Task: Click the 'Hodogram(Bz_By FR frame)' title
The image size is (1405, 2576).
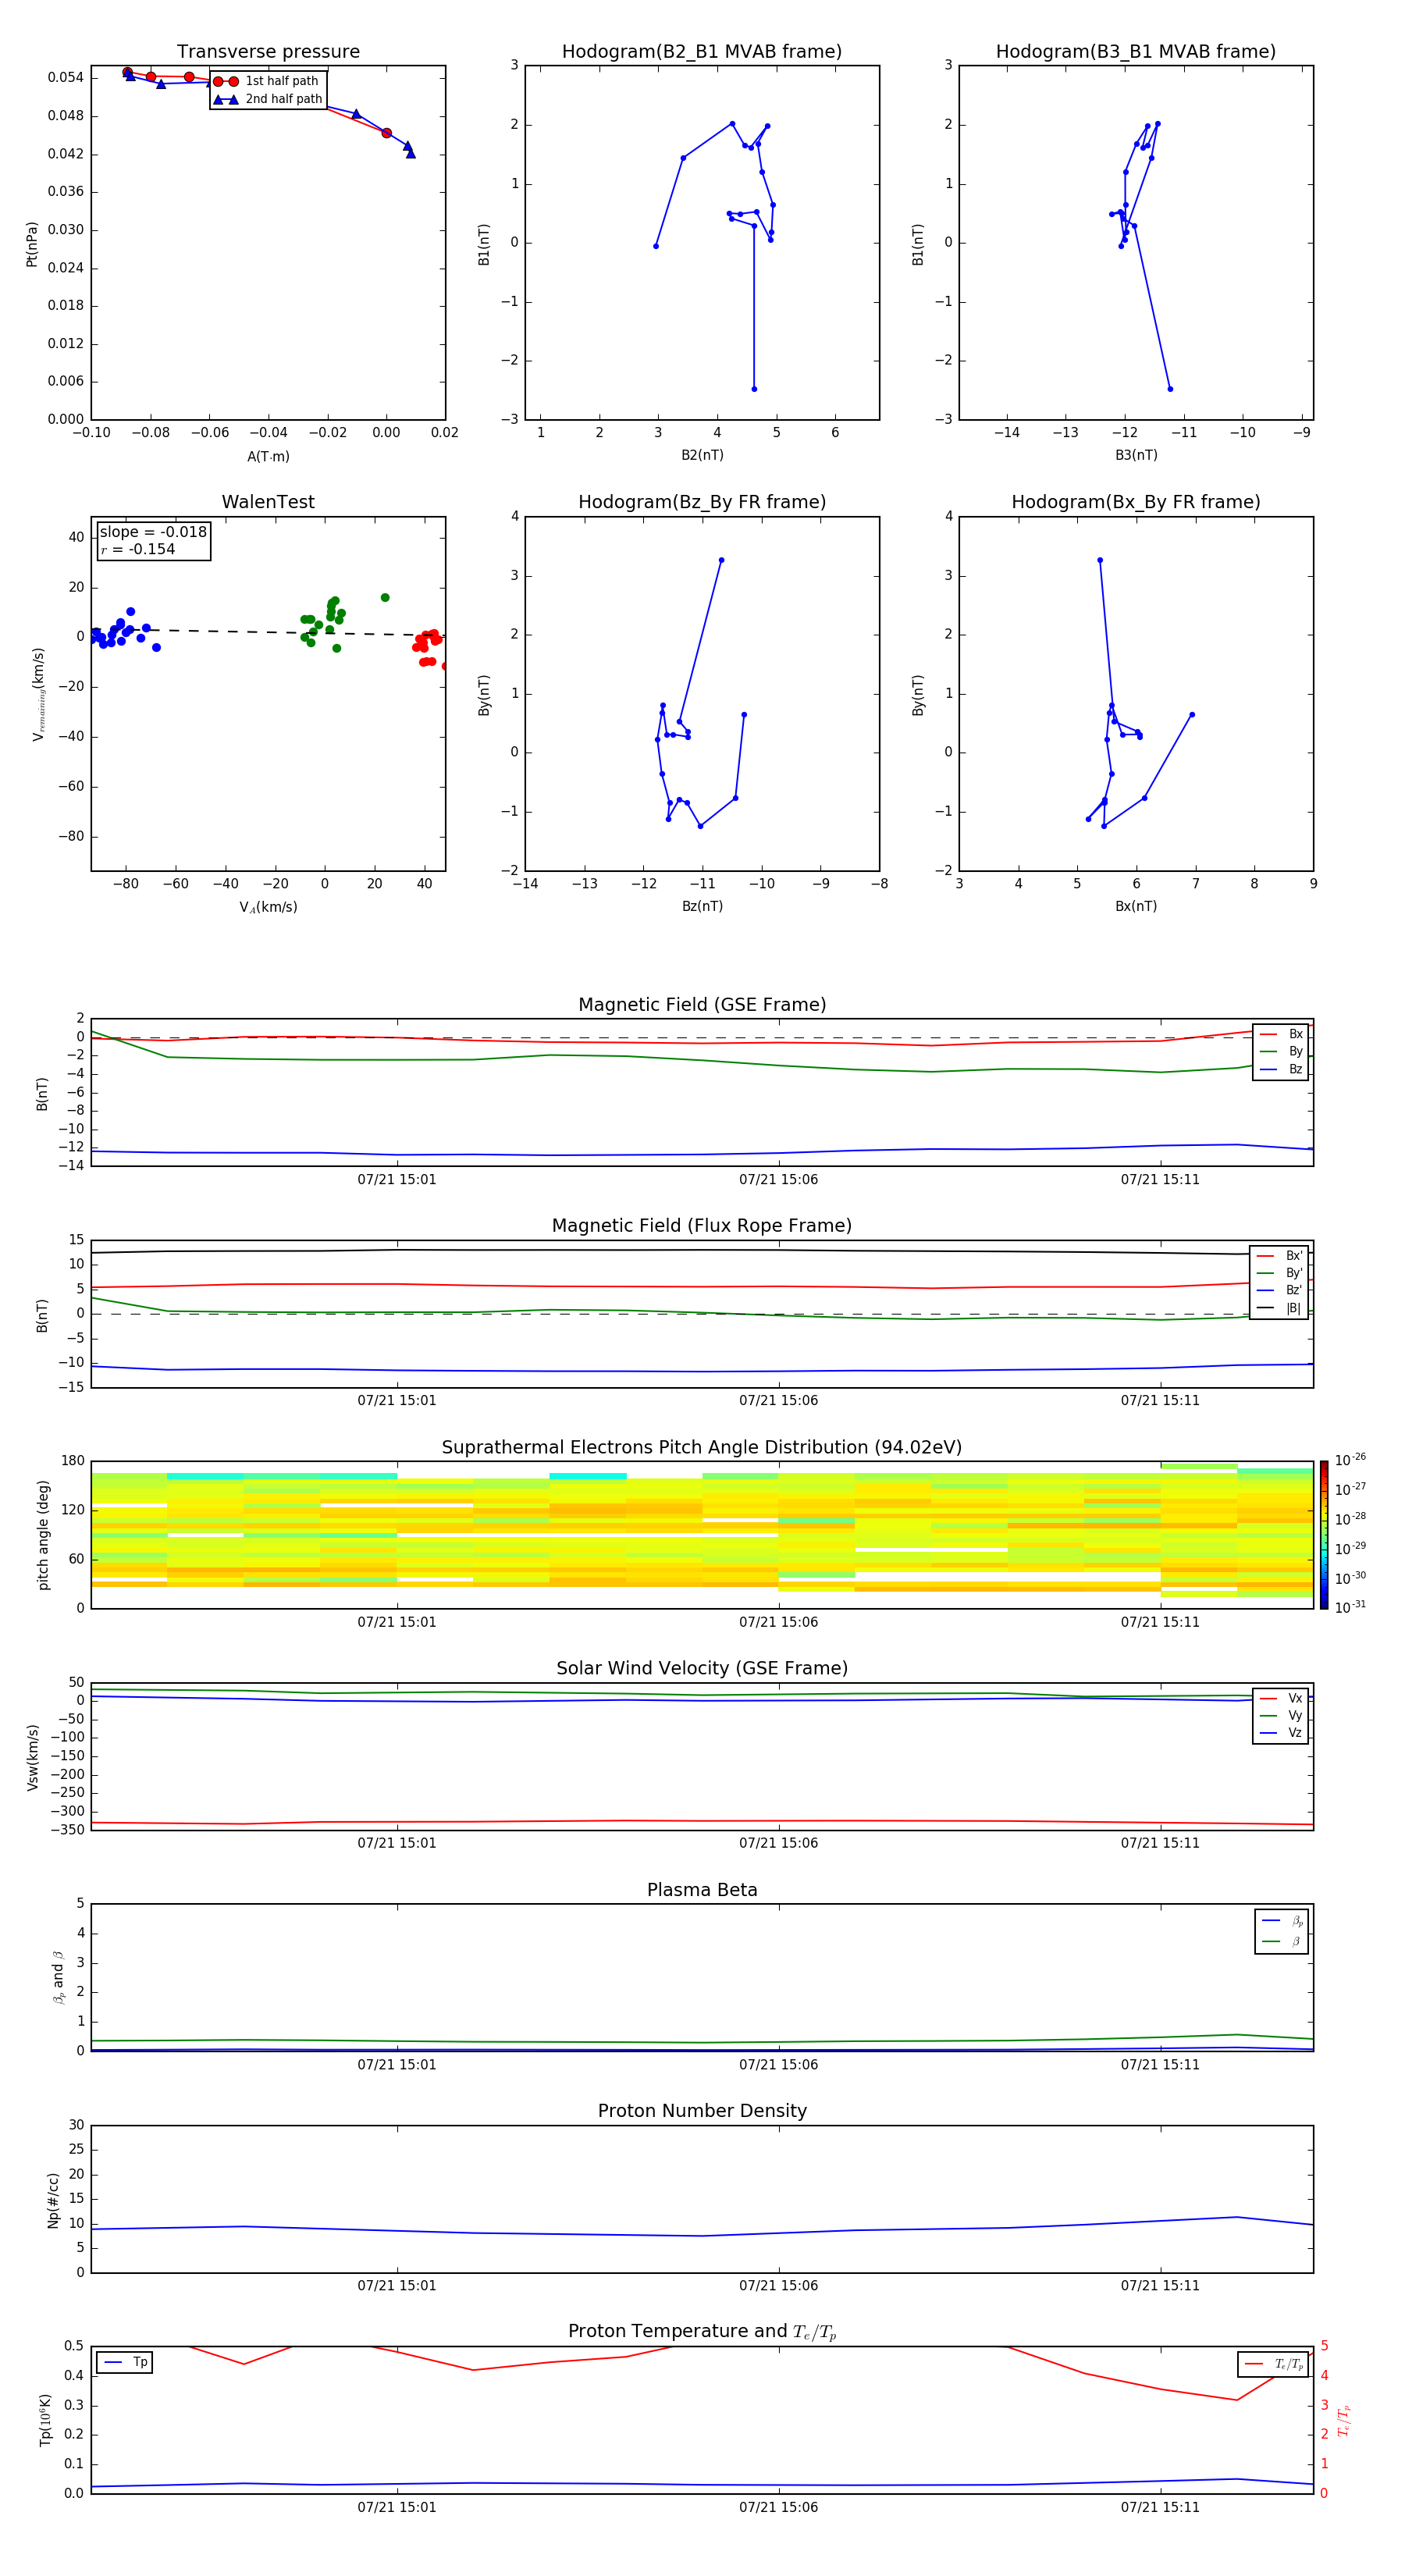Action: (x=702, y=502)
